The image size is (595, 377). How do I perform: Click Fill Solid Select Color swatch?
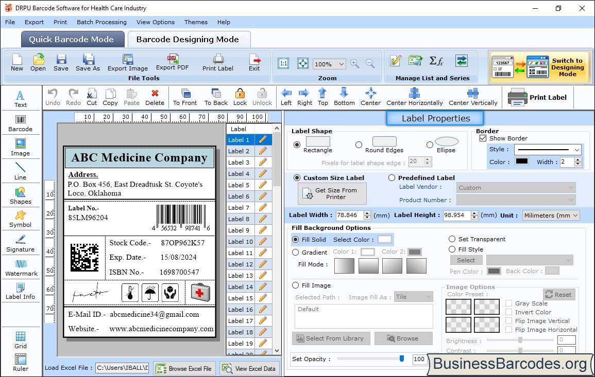[x=384, y=240]
